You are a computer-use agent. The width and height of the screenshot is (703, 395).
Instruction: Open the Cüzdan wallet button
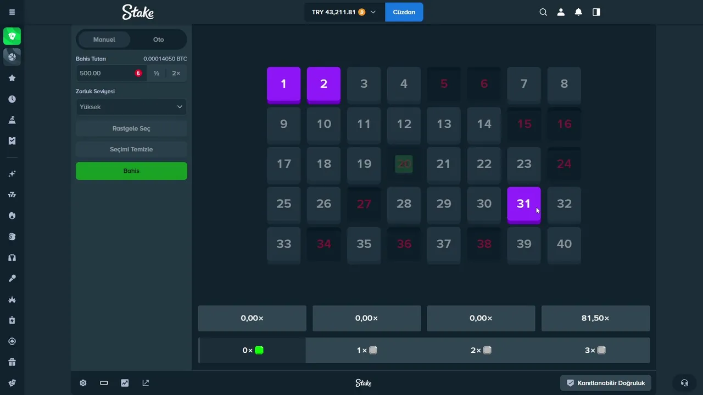(404, 12)
